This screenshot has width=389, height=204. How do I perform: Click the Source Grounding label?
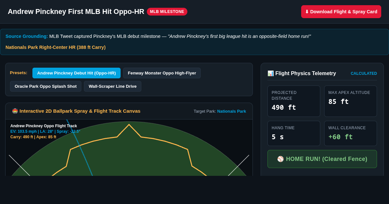pos(27,36)
